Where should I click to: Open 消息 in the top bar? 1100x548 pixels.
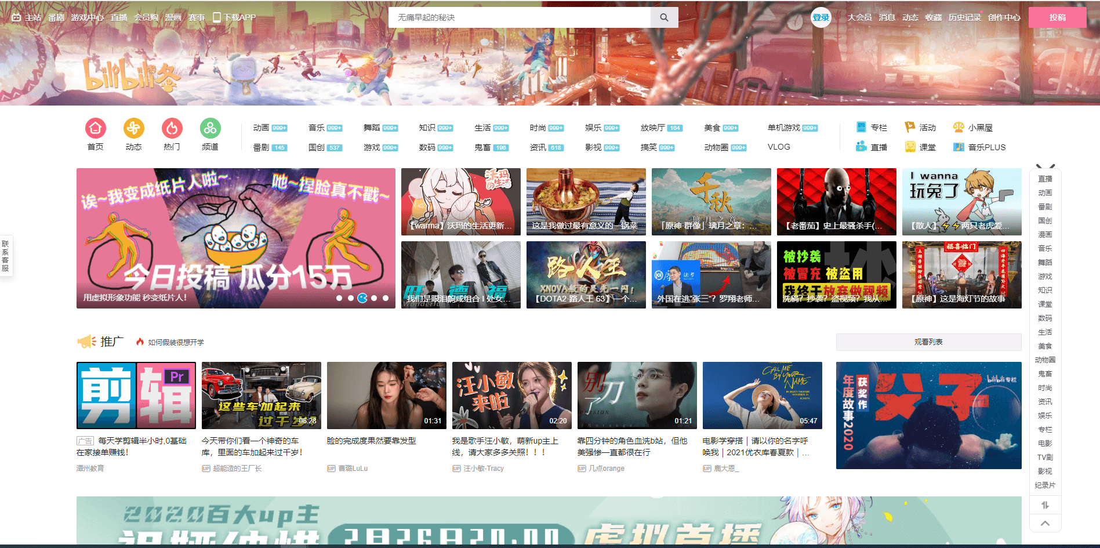[887, 17]
